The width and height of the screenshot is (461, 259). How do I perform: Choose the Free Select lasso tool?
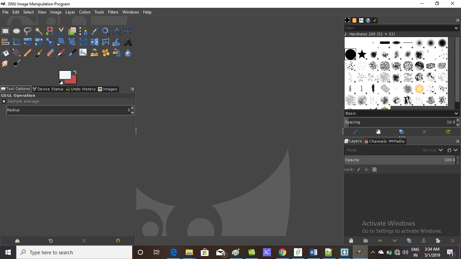click(28, 31)
